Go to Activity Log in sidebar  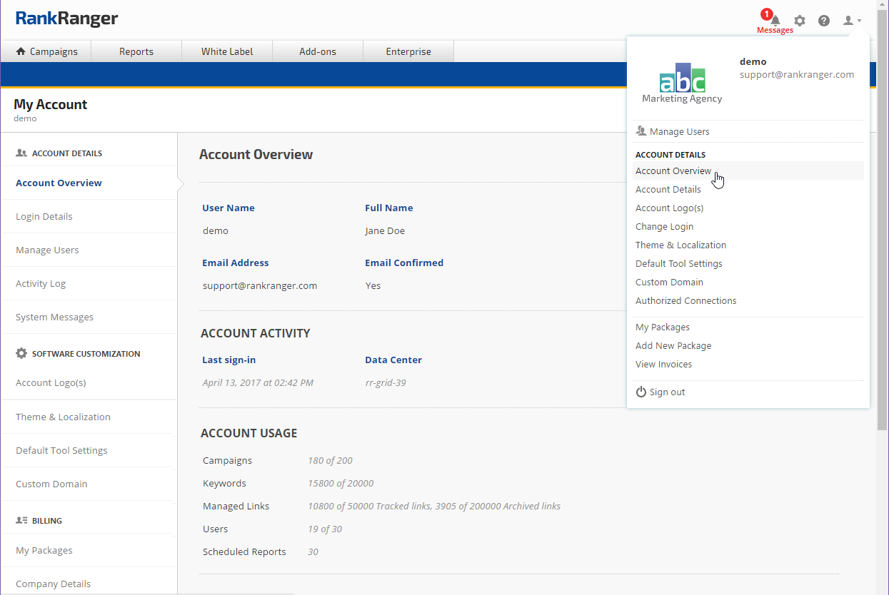tap(41, 283)
